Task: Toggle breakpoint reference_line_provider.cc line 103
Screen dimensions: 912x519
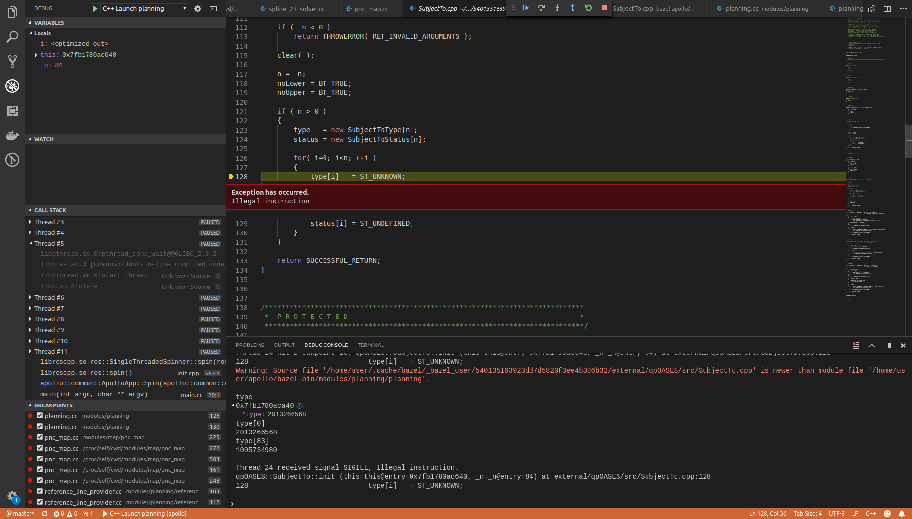Action: coord(40,491)
